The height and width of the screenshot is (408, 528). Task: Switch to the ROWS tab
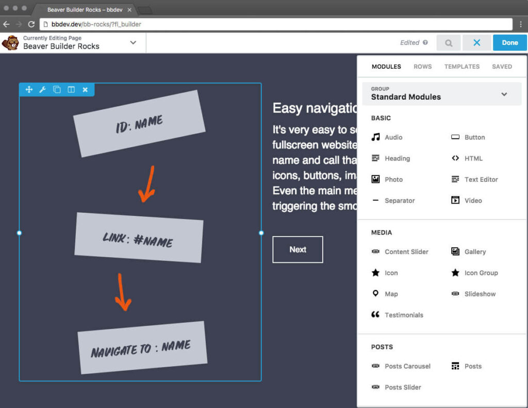pyautogui.click(x=422, y=66)
